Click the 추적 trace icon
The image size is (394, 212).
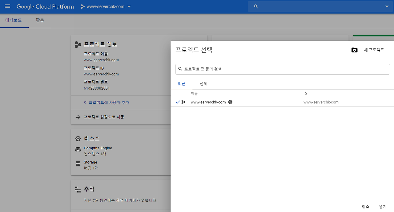78,189
